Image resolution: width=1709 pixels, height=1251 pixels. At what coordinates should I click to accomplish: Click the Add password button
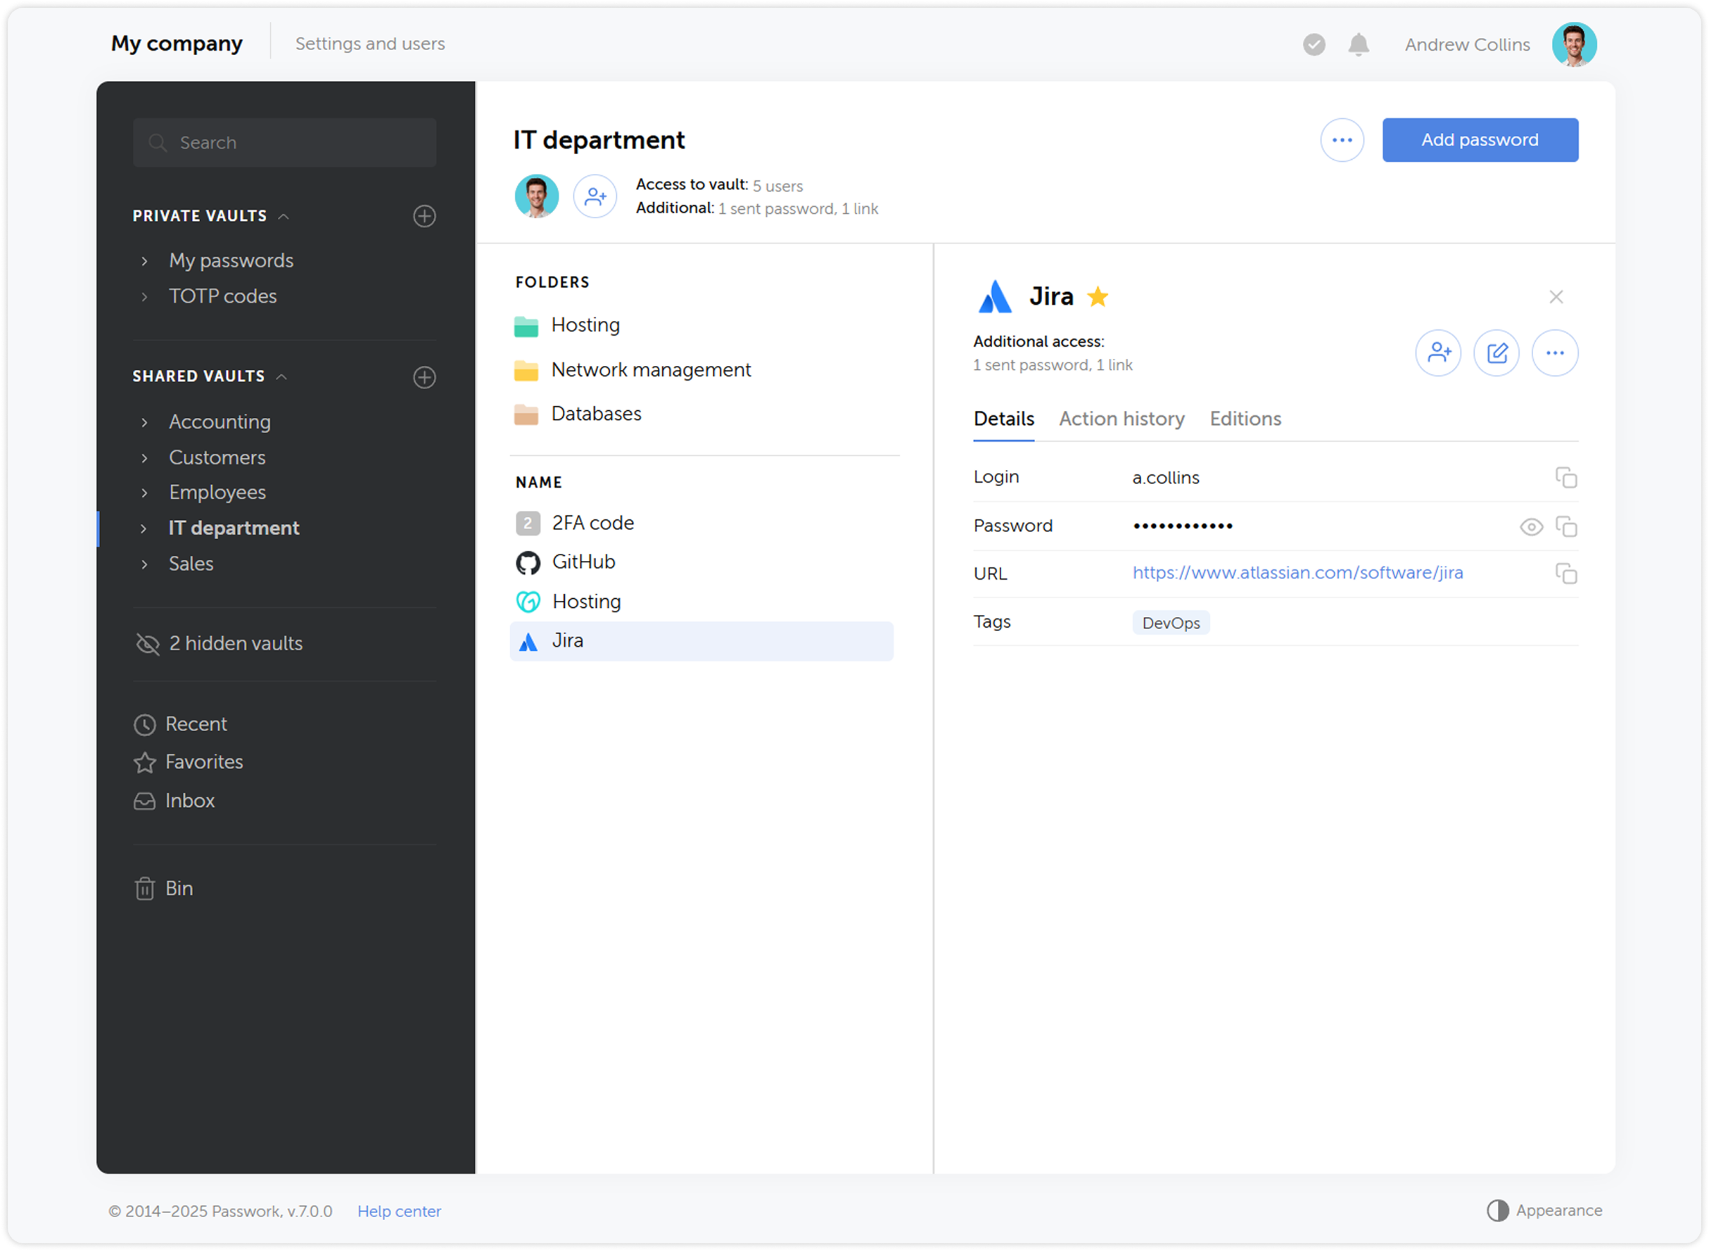pyautogui.click(x=1479, y=139)
